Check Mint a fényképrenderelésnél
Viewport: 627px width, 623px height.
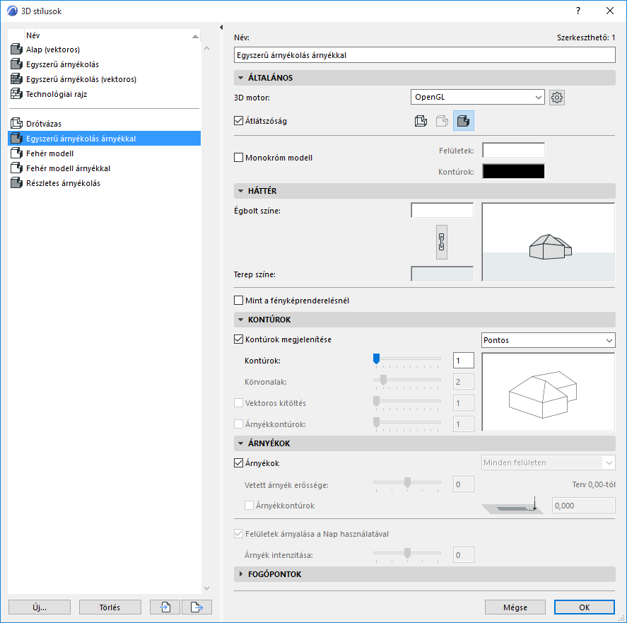point(238,300)
